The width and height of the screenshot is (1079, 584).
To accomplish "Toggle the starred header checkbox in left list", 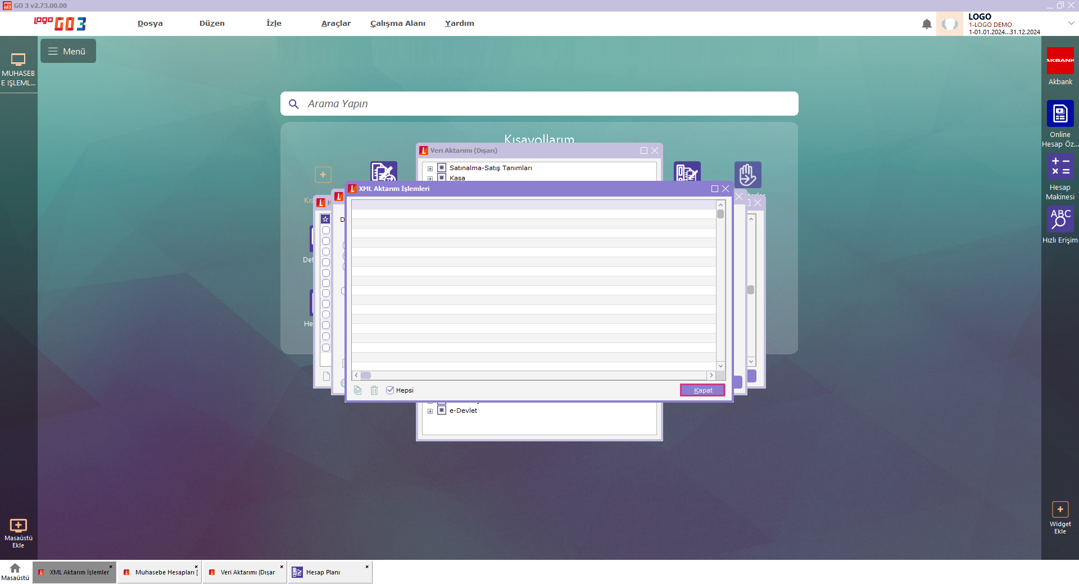I will (x=325, y=219).
